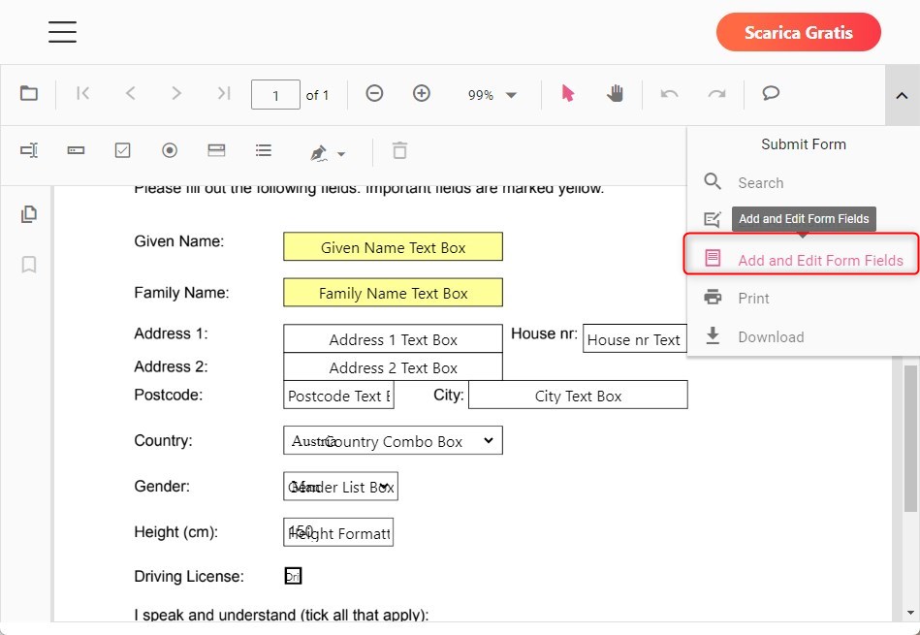Image resolution: width=920 pixels, height=635 pixels.
Task: Click the Given Name text box
Action: tap(393, 247)
